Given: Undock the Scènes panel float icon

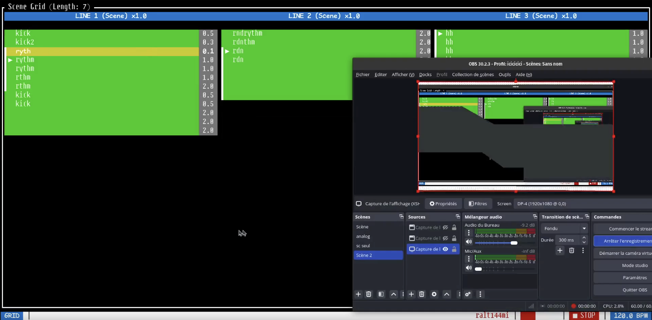Looking at the screenshot, I should point(401,217).
